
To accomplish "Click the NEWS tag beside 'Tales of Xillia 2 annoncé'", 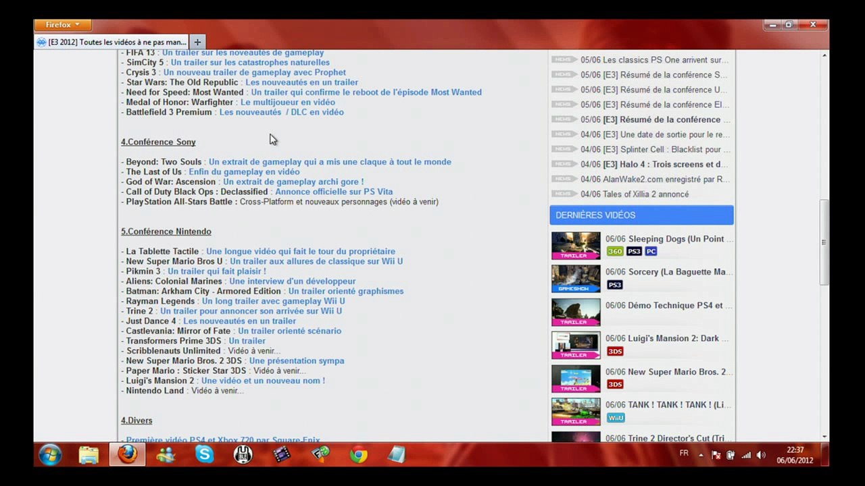I will [x=564, y=194].
